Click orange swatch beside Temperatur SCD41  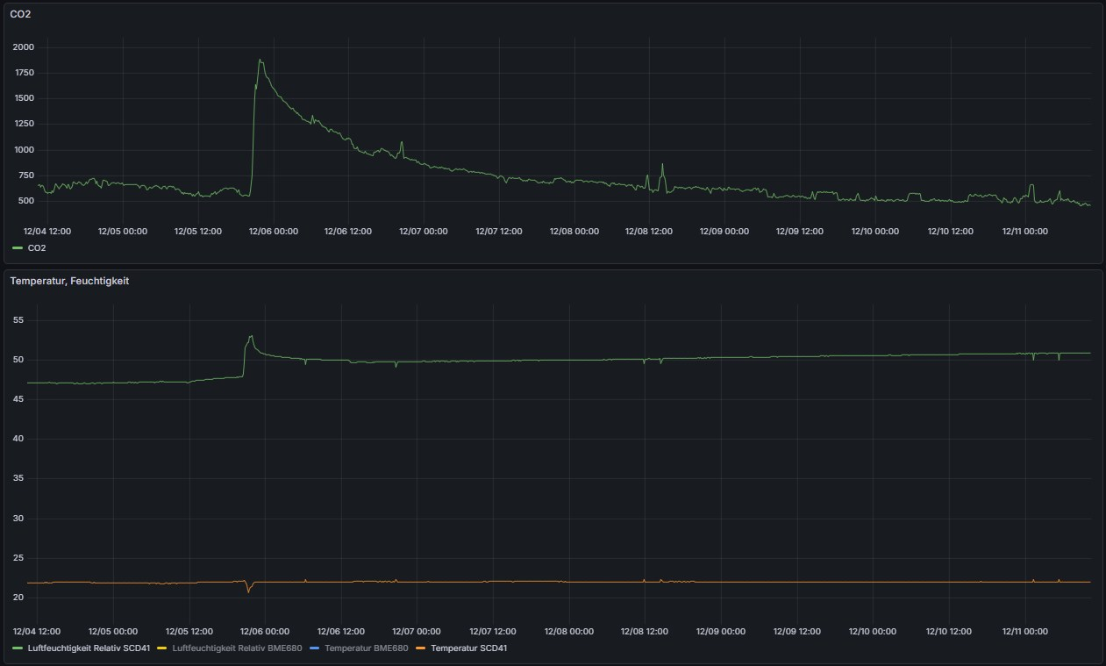click(x=419, y=648)
